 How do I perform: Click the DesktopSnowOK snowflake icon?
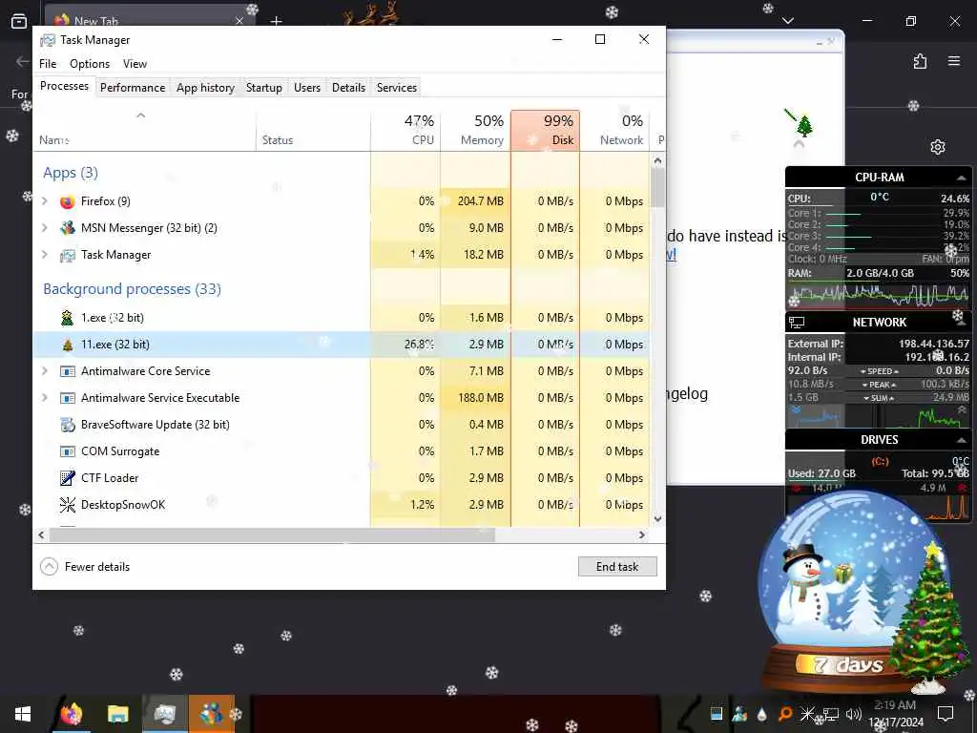pos(68,505)
